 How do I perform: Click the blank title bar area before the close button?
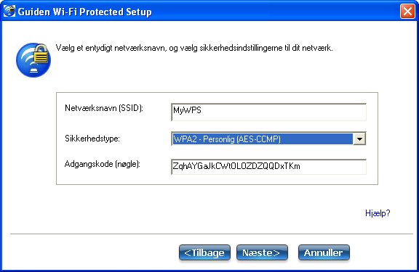tap(275, 12)
